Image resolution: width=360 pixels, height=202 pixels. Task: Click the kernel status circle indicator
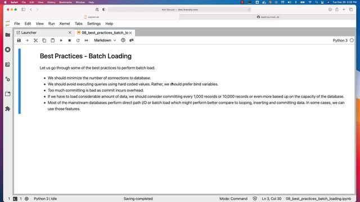[352, 40]
